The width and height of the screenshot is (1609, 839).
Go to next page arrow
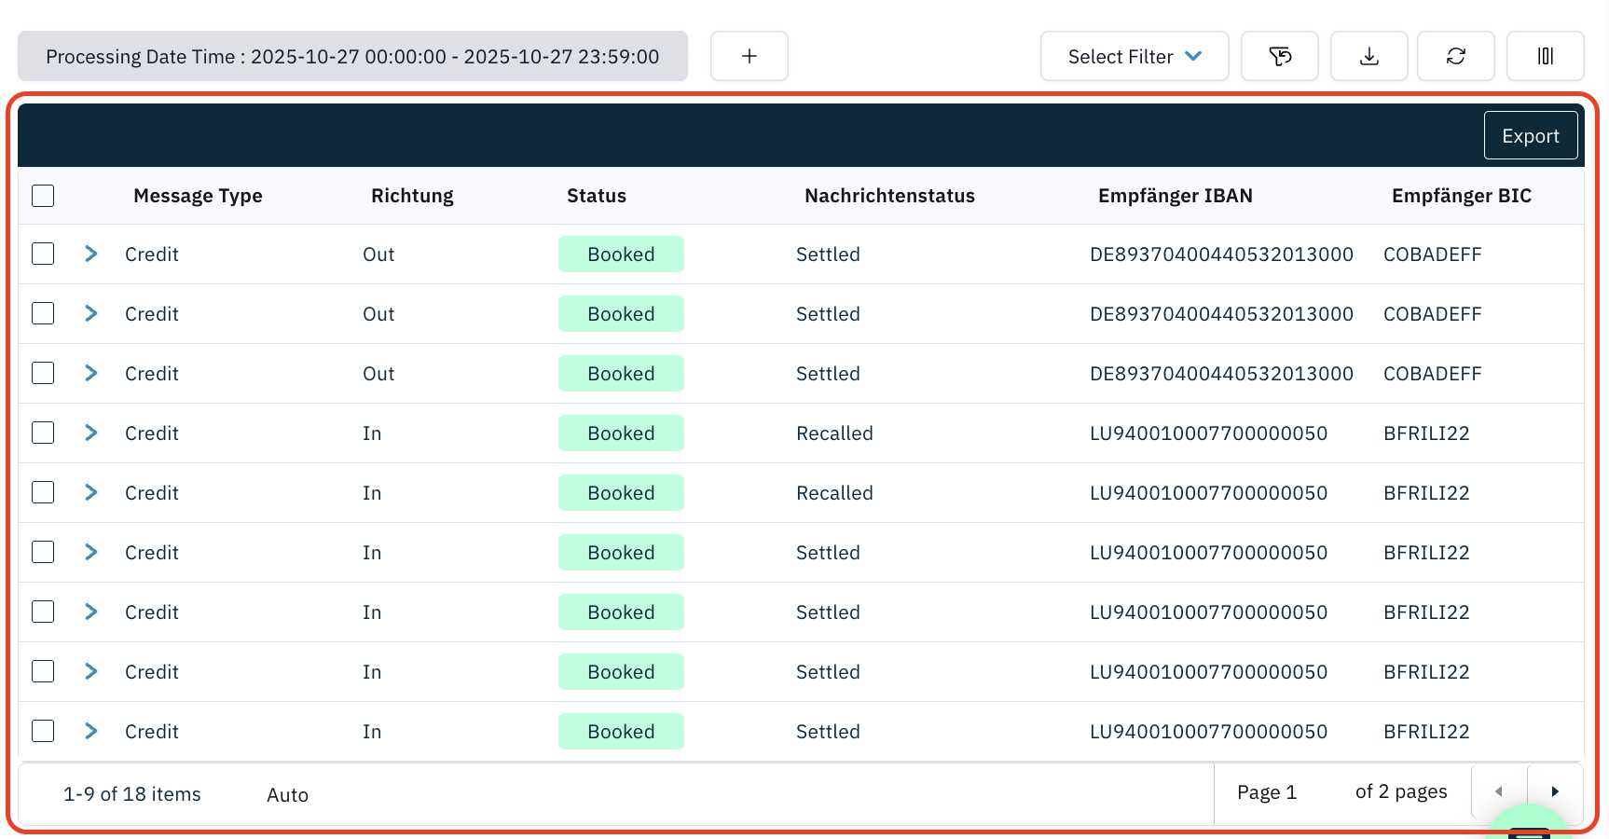pyautogui.click(x=1554, y=791)
